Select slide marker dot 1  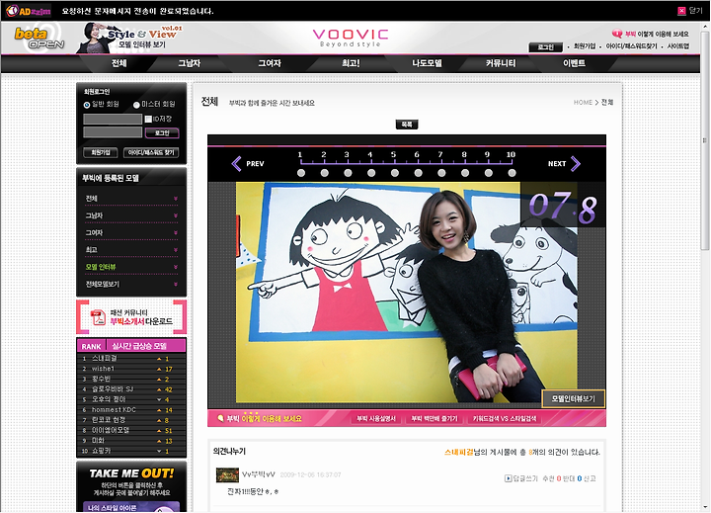pyautogui.click(x=301, y=173)
